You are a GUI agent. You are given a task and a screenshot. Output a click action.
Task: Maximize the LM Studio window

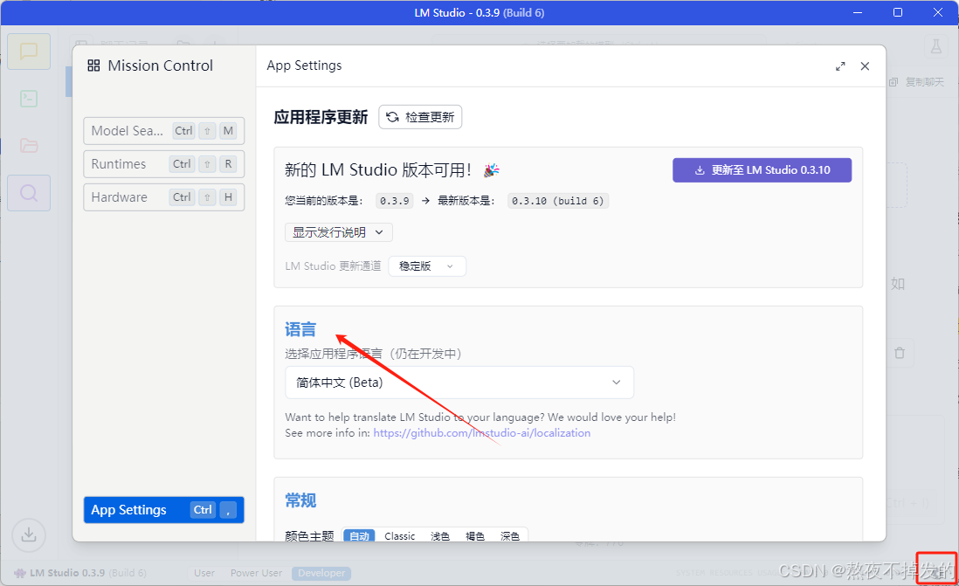coord(898,13)
